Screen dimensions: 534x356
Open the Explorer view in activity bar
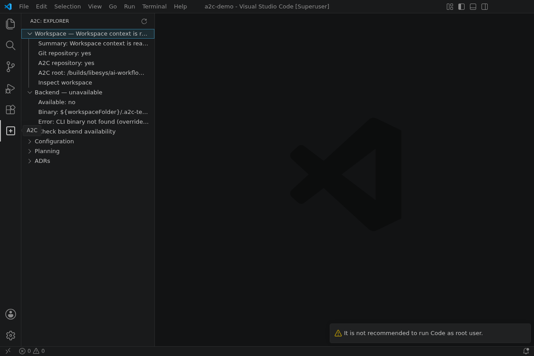pos(11,24)
